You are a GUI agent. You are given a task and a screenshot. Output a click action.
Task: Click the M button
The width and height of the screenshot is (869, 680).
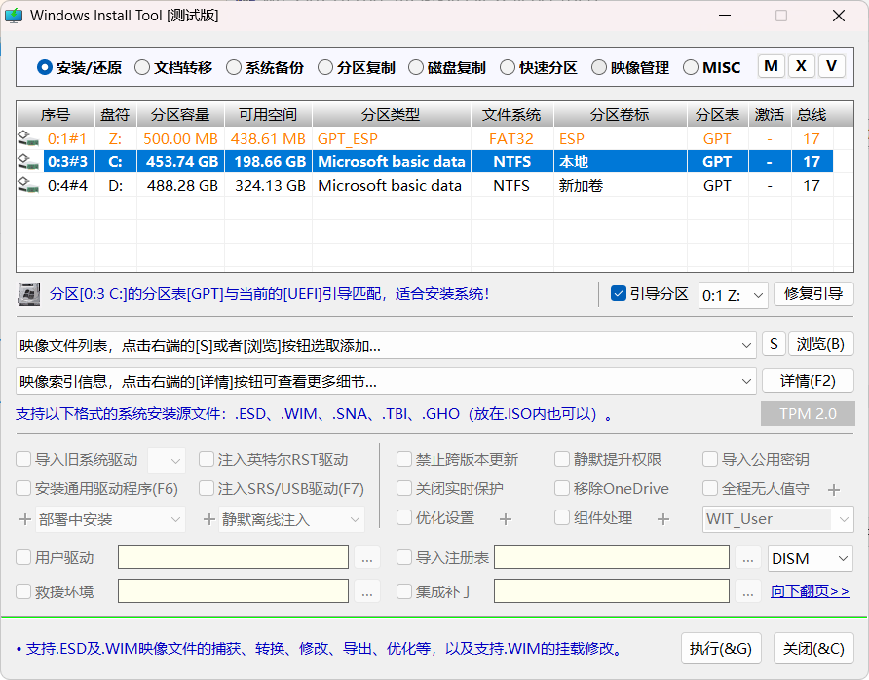tap(771, 66)
